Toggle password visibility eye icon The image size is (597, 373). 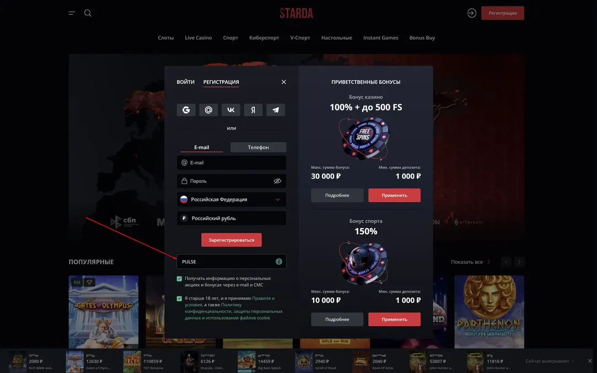tap(278, 181)
